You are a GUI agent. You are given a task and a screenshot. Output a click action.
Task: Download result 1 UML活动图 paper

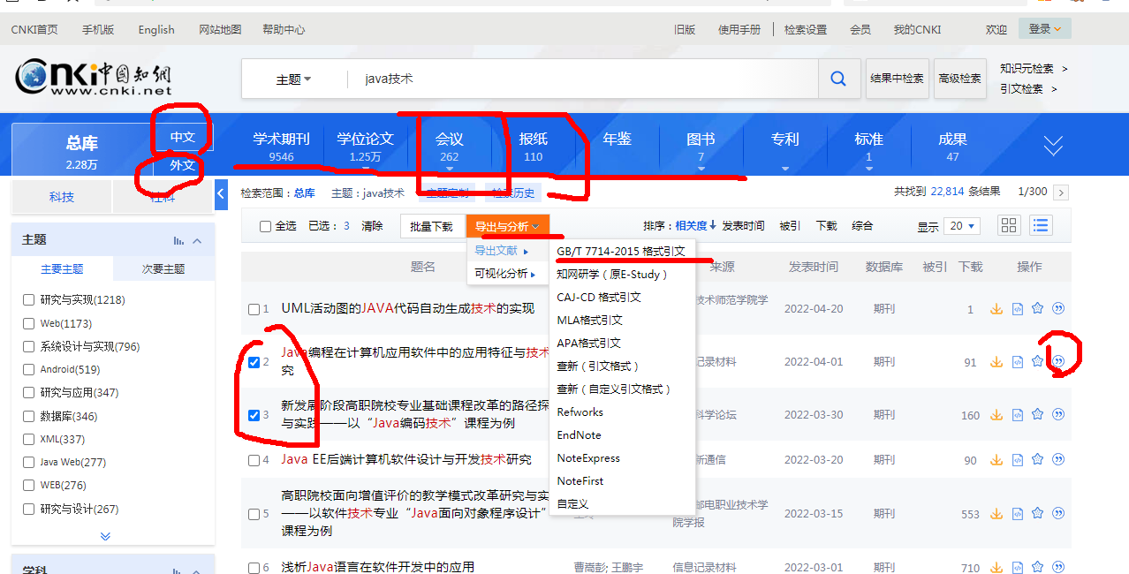click(996, 309)
